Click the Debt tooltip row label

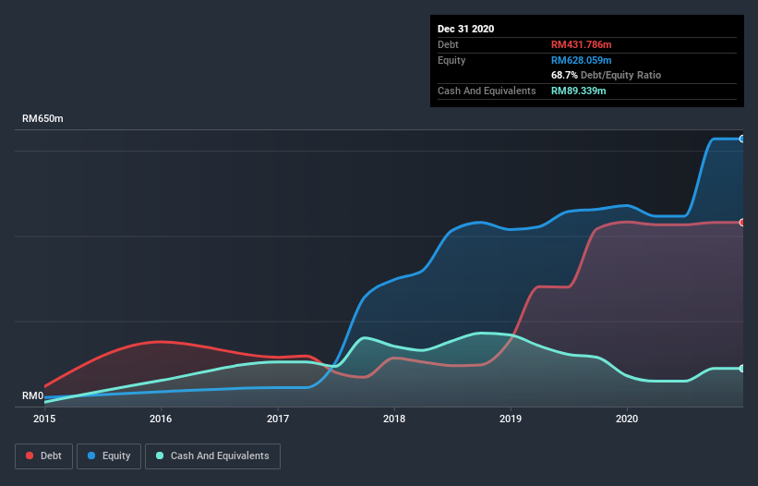tap(448, 44)
